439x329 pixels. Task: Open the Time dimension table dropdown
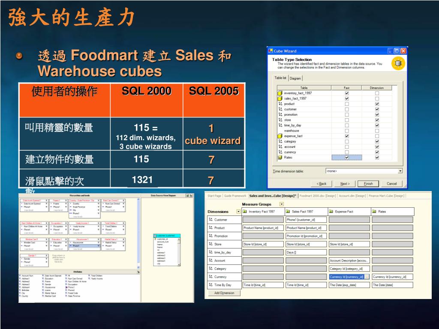[400, 171]
